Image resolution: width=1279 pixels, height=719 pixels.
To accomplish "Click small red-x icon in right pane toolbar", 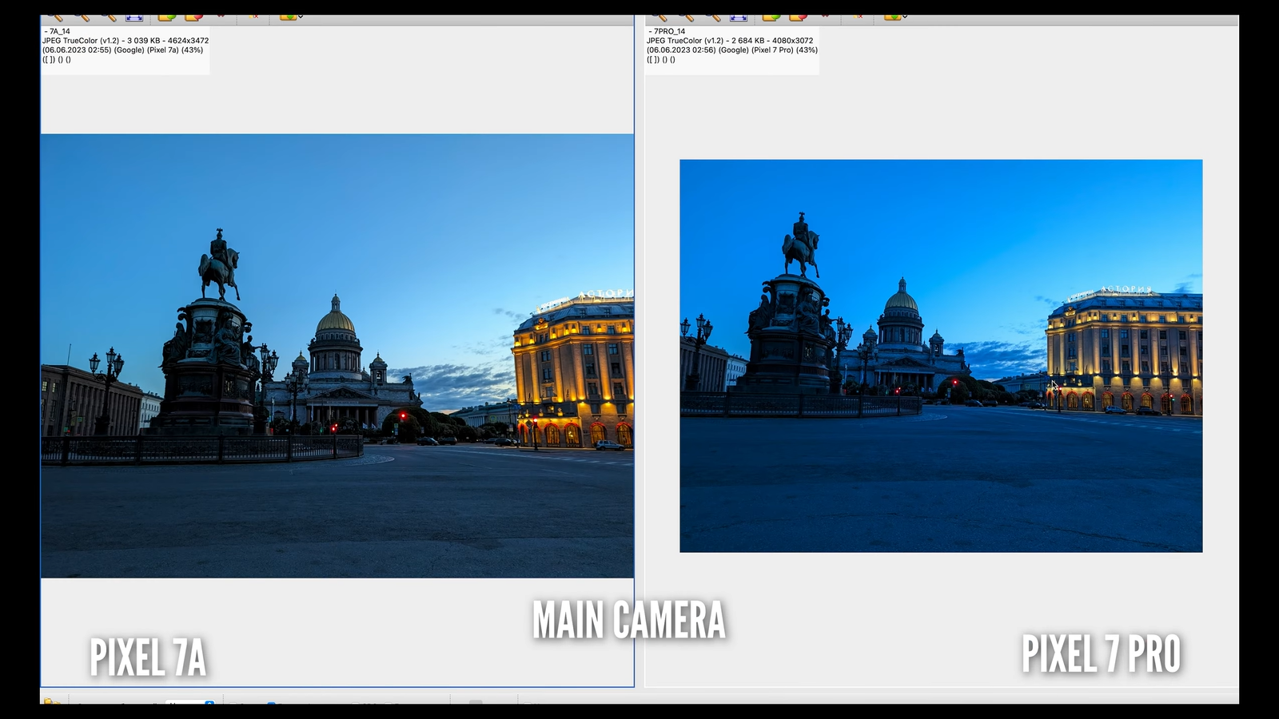I will (858, 17).
